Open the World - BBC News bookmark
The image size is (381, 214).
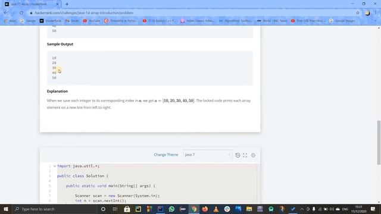tap(272, 21)
